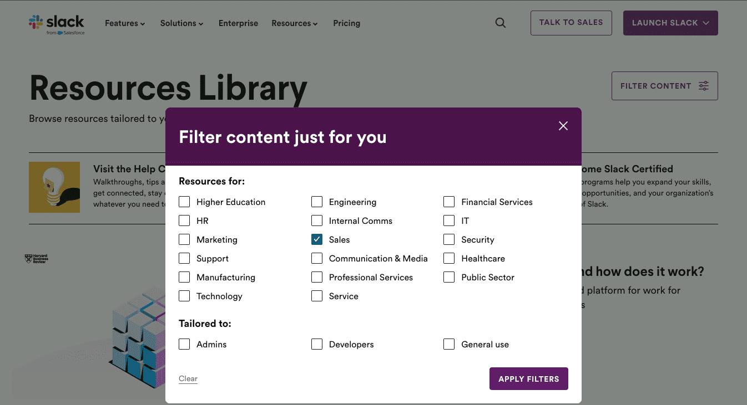The height and width of the screenshot is (405, 747).
Task: Click Apply Filters button
Action: tap(528, 378)
